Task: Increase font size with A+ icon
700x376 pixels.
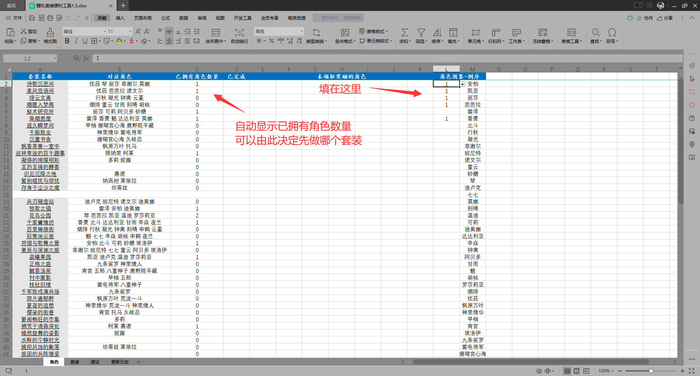Action: tap(138, 31)
